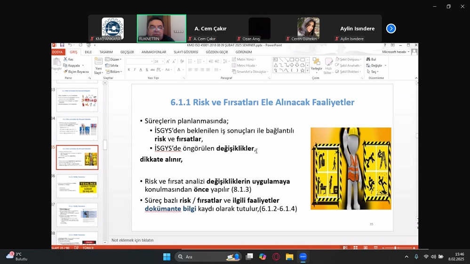Switch to the GEÇİŞLER tab

(127, 52)
